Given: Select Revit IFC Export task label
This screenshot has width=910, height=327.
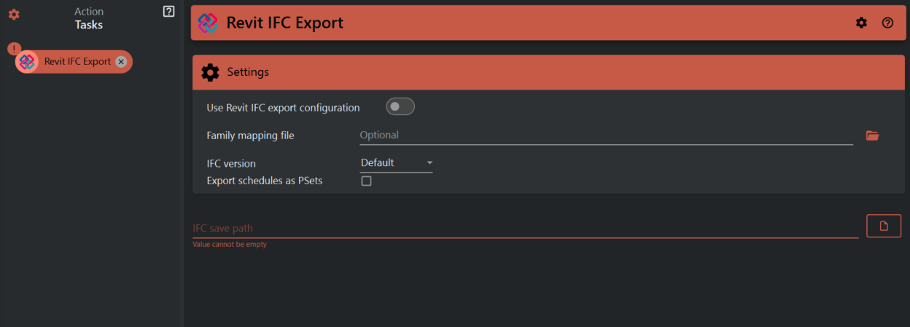Looking at the screenshot, I should pyautogui.click(x=77, y=62).
